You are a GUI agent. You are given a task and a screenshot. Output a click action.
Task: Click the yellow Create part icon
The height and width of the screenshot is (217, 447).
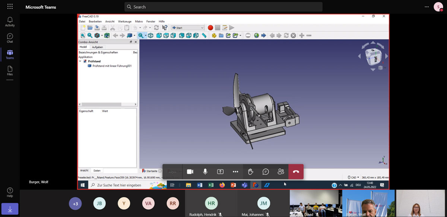(214, 35)
